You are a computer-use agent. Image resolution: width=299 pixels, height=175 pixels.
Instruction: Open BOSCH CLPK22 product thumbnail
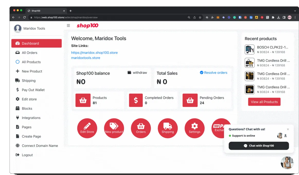[250, 50]
